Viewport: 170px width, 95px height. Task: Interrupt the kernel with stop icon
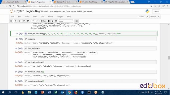49,21
